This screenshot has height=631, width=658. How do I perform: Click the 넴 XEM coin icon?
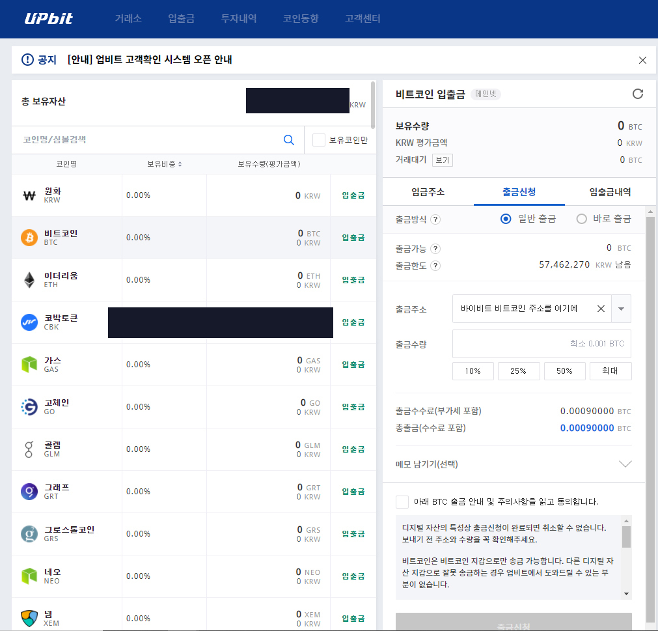point(29,619)
